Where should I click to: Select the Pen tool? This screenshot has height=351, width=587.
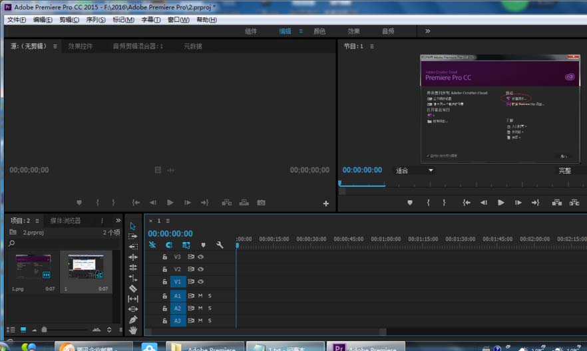click(133, 320)
